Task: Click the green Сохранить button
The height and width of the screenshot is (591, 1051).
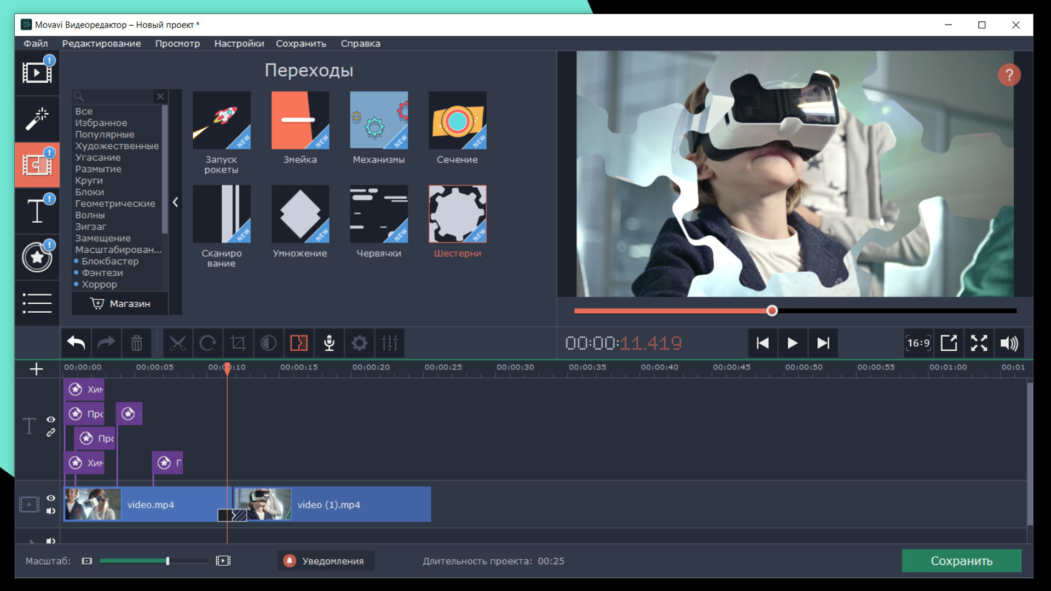Action: click(961, 561)
